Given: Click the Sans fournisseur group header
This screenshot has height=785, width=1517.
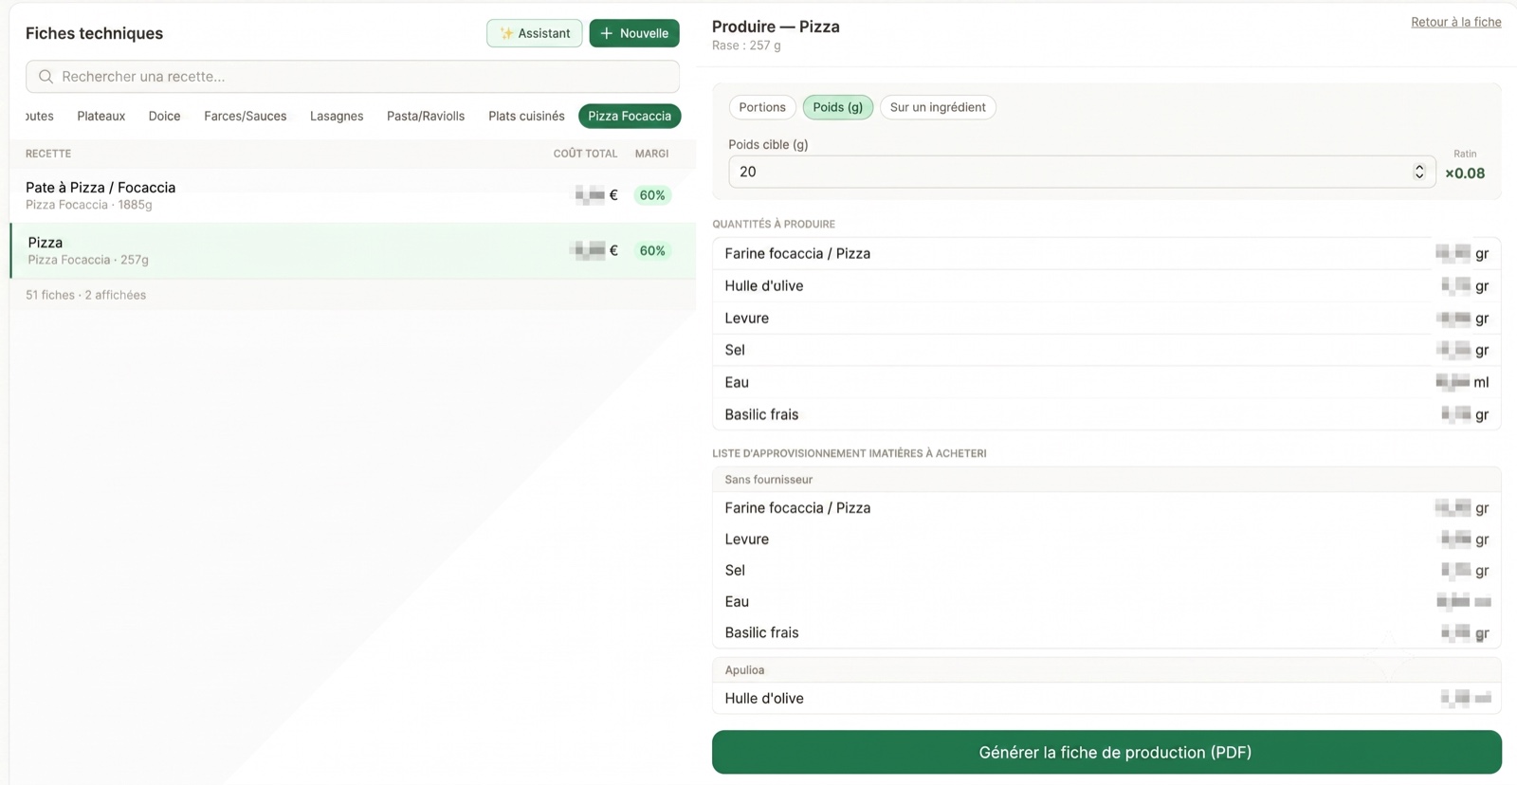Looking at the screenshot, I should 1106,480.
